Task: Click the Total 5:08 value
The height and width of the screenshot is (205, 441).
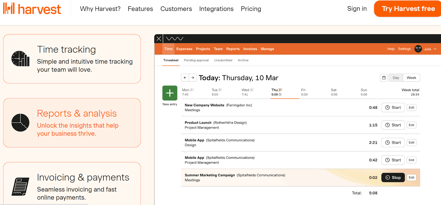Action: click(x=373, y=193)
